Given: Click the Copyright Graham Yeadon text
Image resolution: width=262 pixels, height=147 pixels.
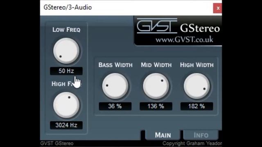Looking at the screenshot, I should pyautogui.click(x=192, y=143).
